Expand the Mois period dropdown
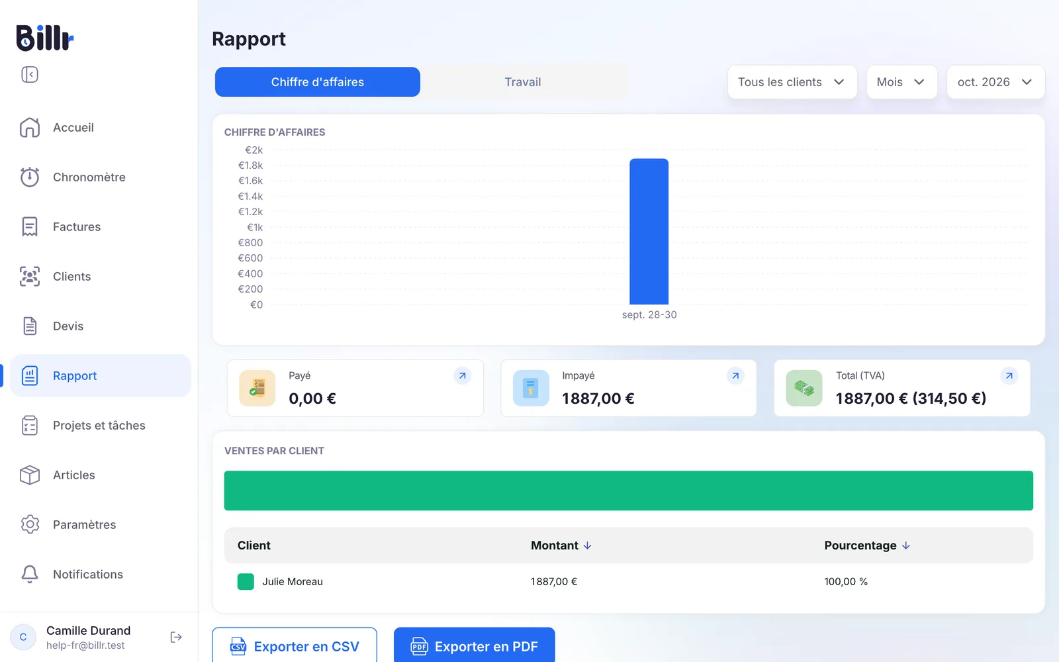This screenshot has width=1059, height=662. click(x=901, y=82)
